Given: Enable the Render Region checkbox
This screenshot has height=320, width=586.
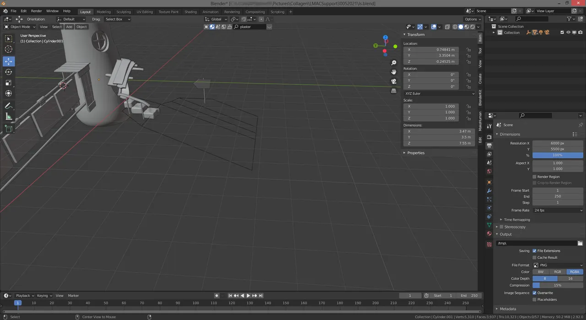Looking at the screenshot, I should tap(534, 176).
